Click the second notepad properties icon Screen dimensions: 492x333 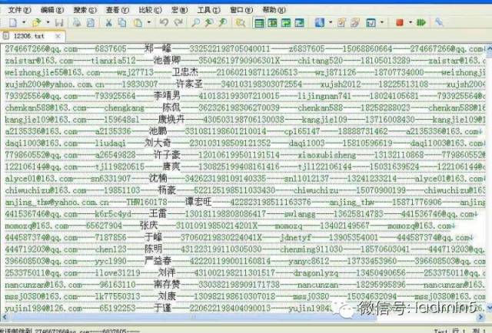coord(355,22)
